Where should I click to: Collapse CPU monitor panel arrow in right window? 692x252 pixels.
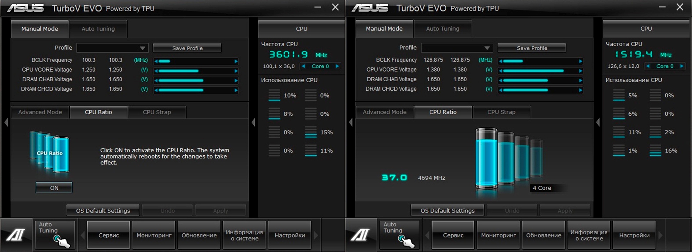pos(598,122)
